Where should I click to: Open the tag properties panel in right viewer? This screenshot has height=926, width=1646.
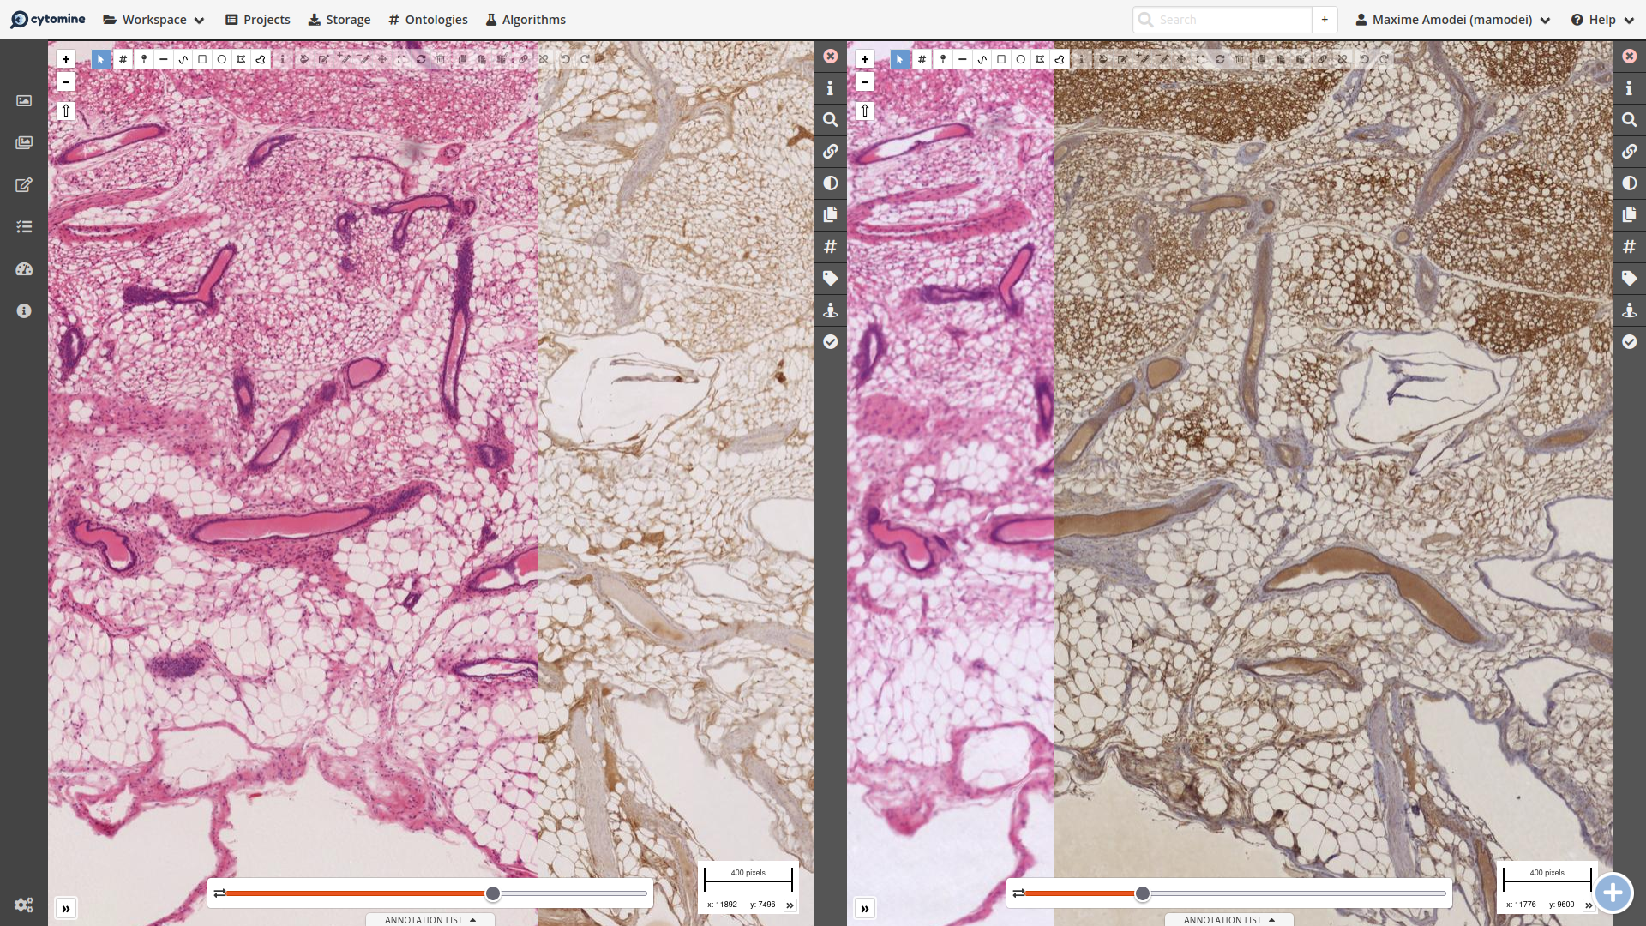tap(1629, 279)
